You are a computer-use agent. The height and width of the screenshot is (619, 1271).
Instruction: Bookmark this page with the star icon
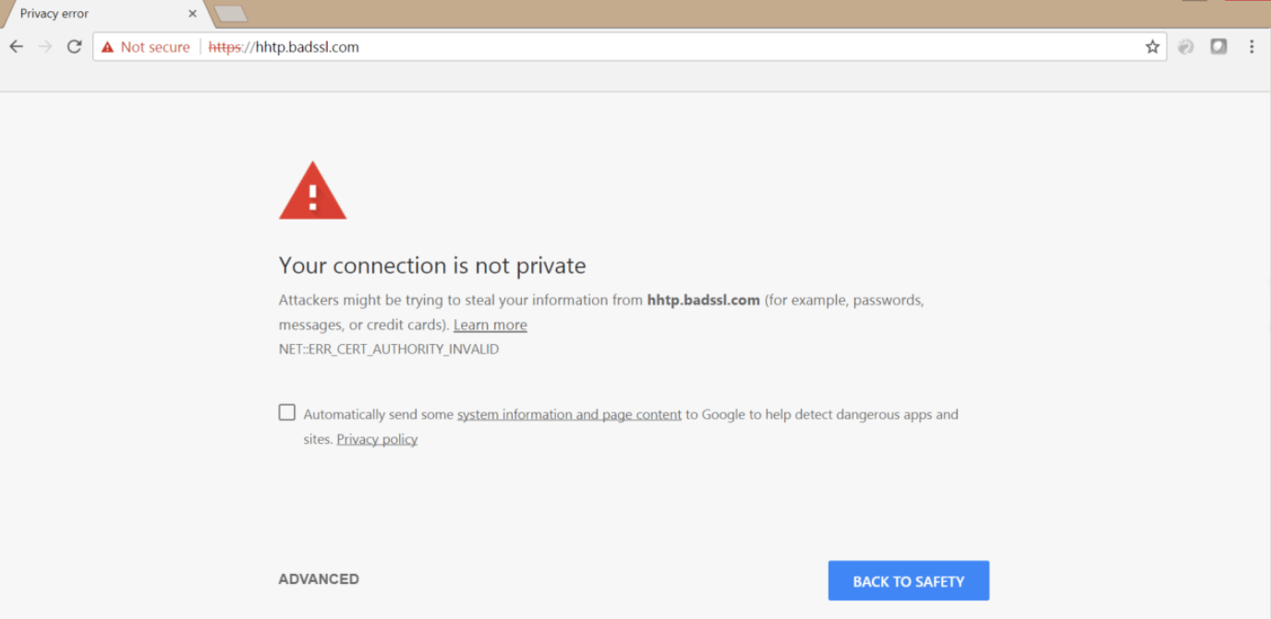pos(1152,46)
